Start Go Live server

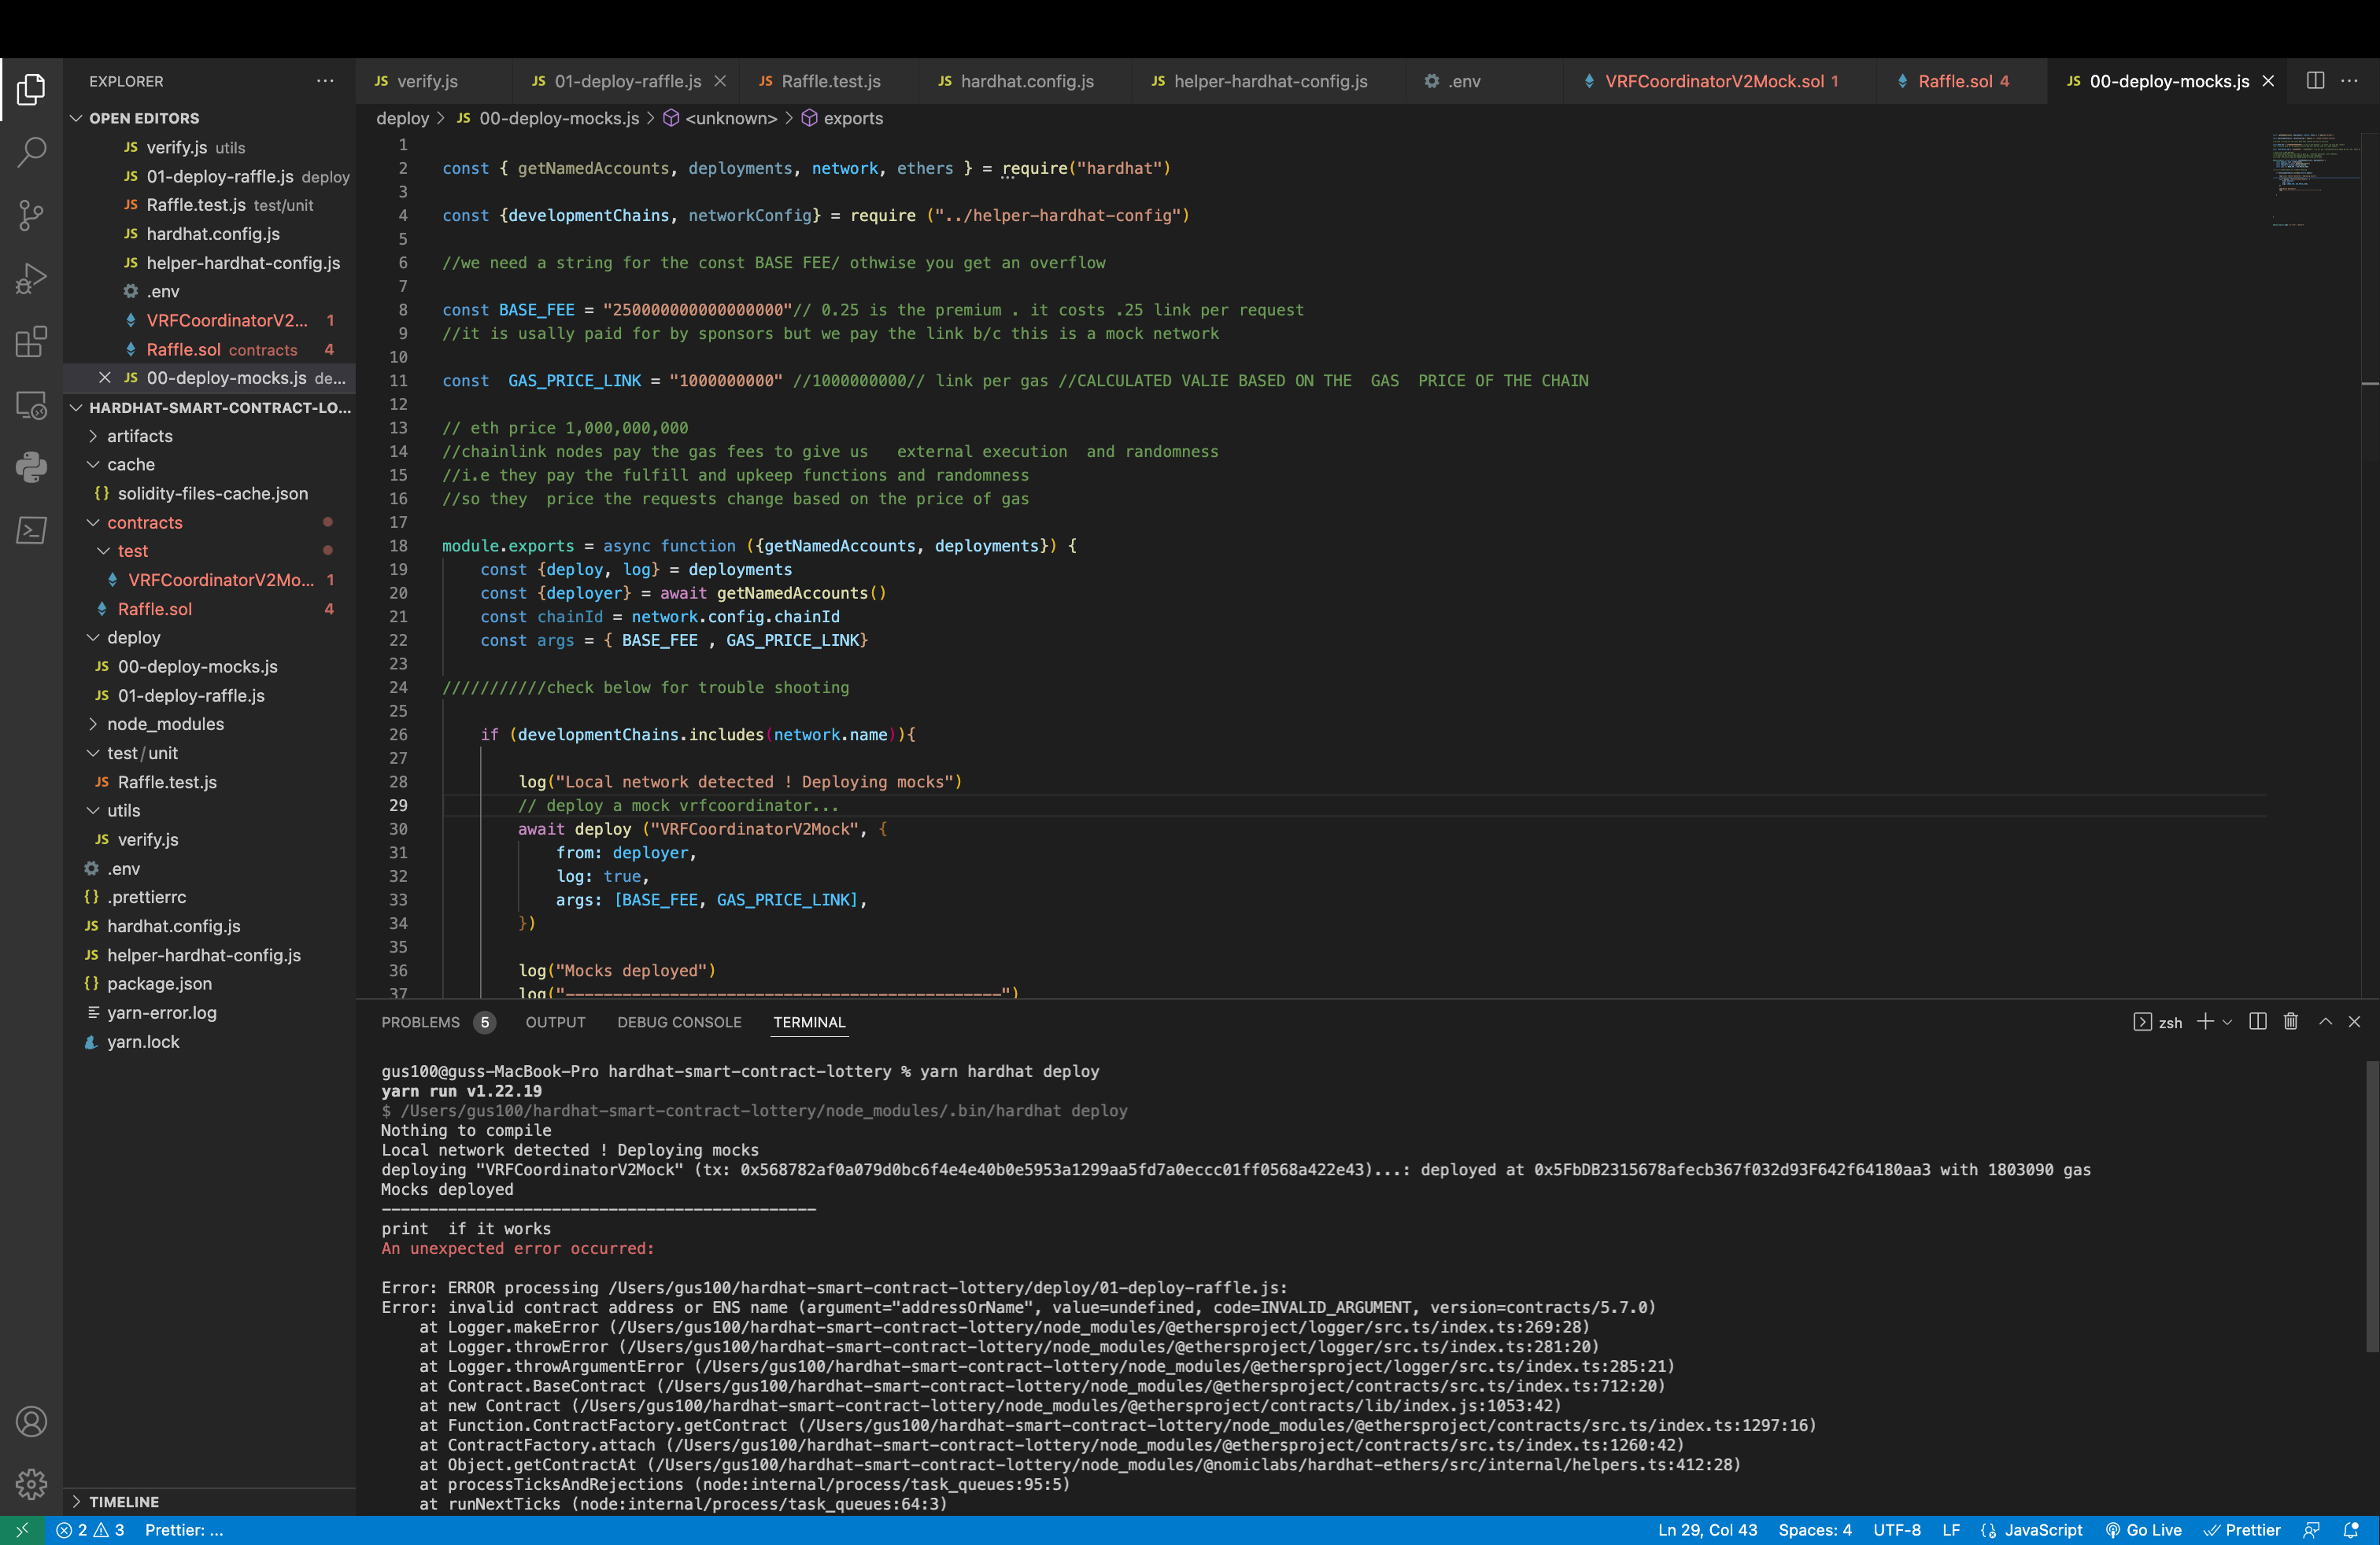click(x=2143, y=1530)
